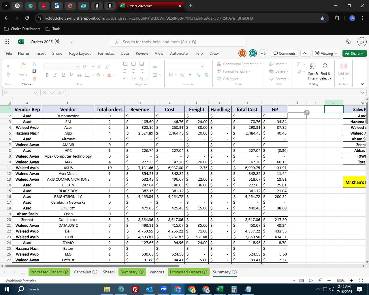Open browser extensions puzzle icon
Screen dimensions: 369x295
click(337, 18)
